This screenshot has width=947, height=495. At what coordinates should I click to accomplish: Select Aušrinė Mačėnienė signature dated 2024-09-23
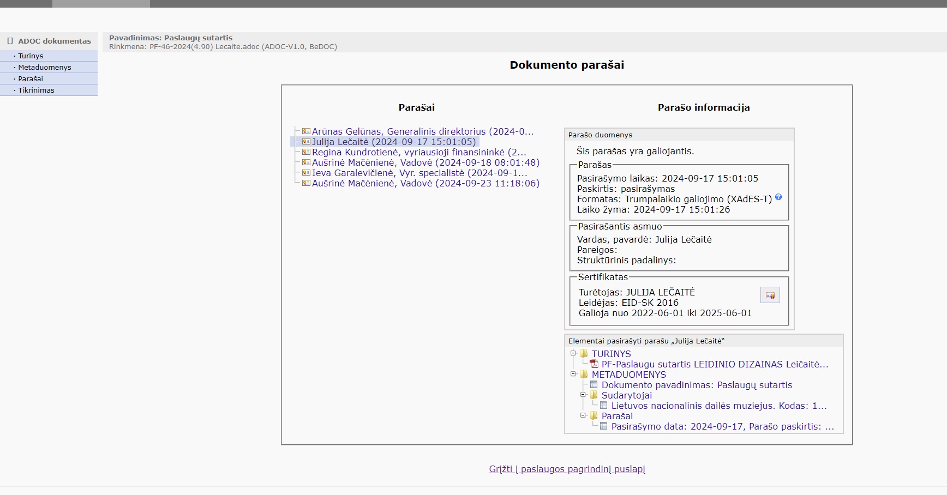click(x=425, y=183)
